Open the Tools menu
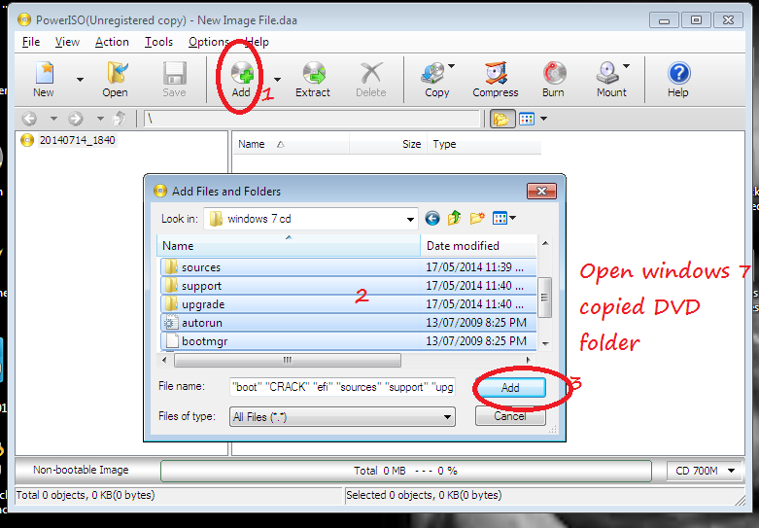The height and width of the screenshot is (528, 759). coord(158,42)
